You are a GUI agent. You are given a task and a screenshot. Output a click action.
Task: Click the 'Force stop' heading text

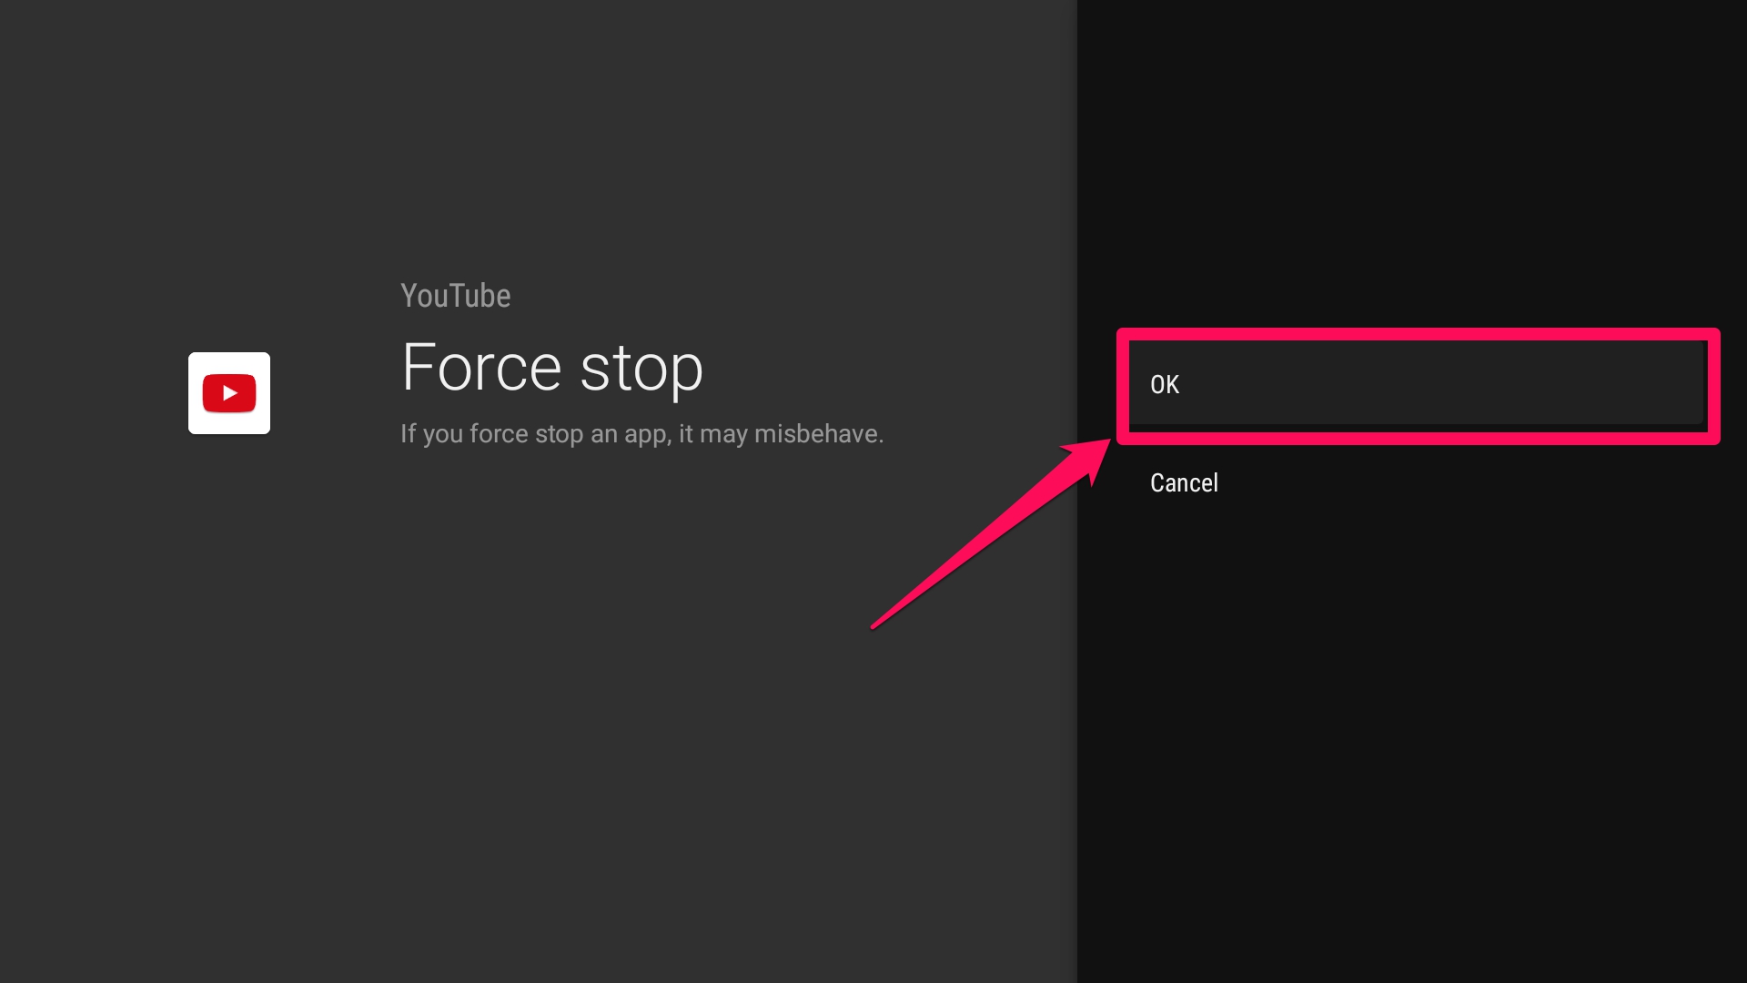click(x=552, y=368)
